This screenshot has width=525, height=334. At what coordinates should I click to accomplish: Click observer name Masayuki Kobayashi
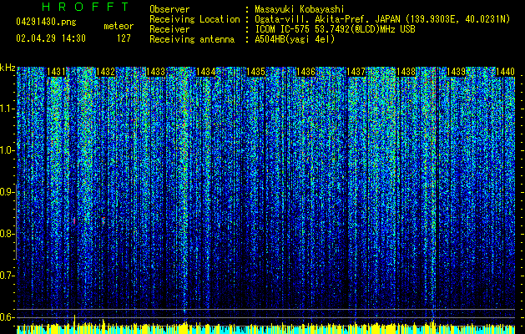tap(300, 9)
